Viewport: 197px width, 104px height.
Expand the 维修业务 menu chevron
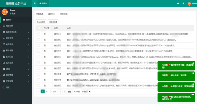click(29, 38)
